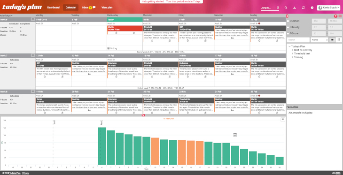The height and width of the screenshot is (175, 343).
Task: Open today's Mix Up workout
Action: tap(125, 28)
